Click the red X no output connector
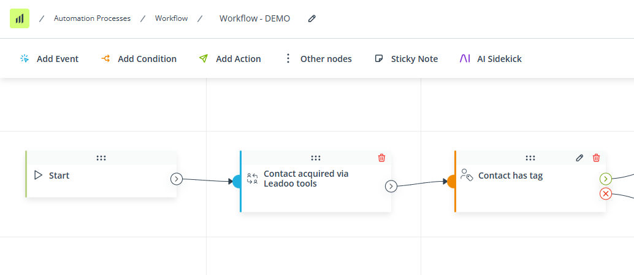The height and width of the screenshot is (275, 634). pos(605,194)
